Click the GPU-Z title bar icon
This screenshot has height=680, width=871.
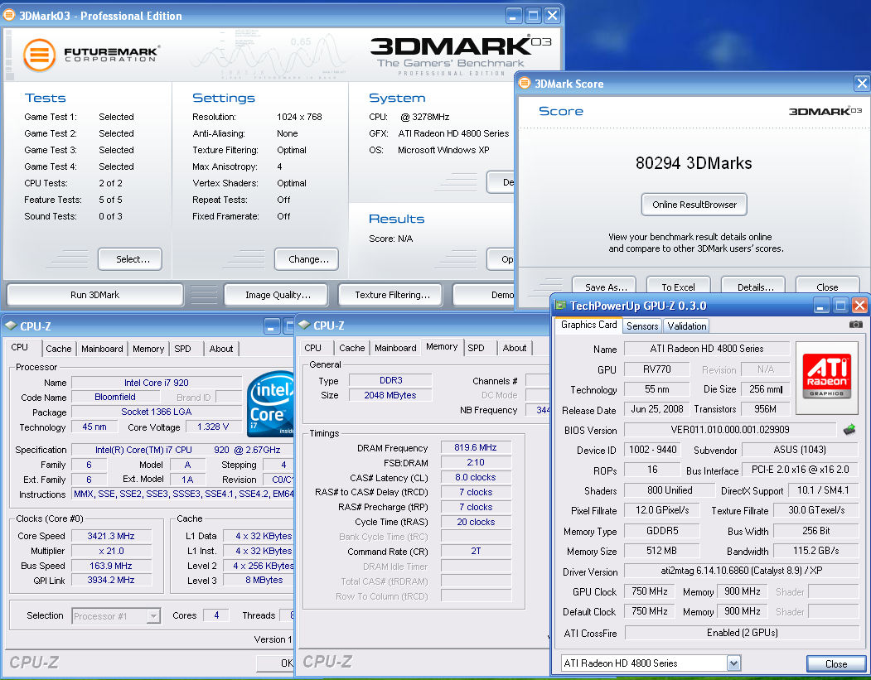pos(560,306)
